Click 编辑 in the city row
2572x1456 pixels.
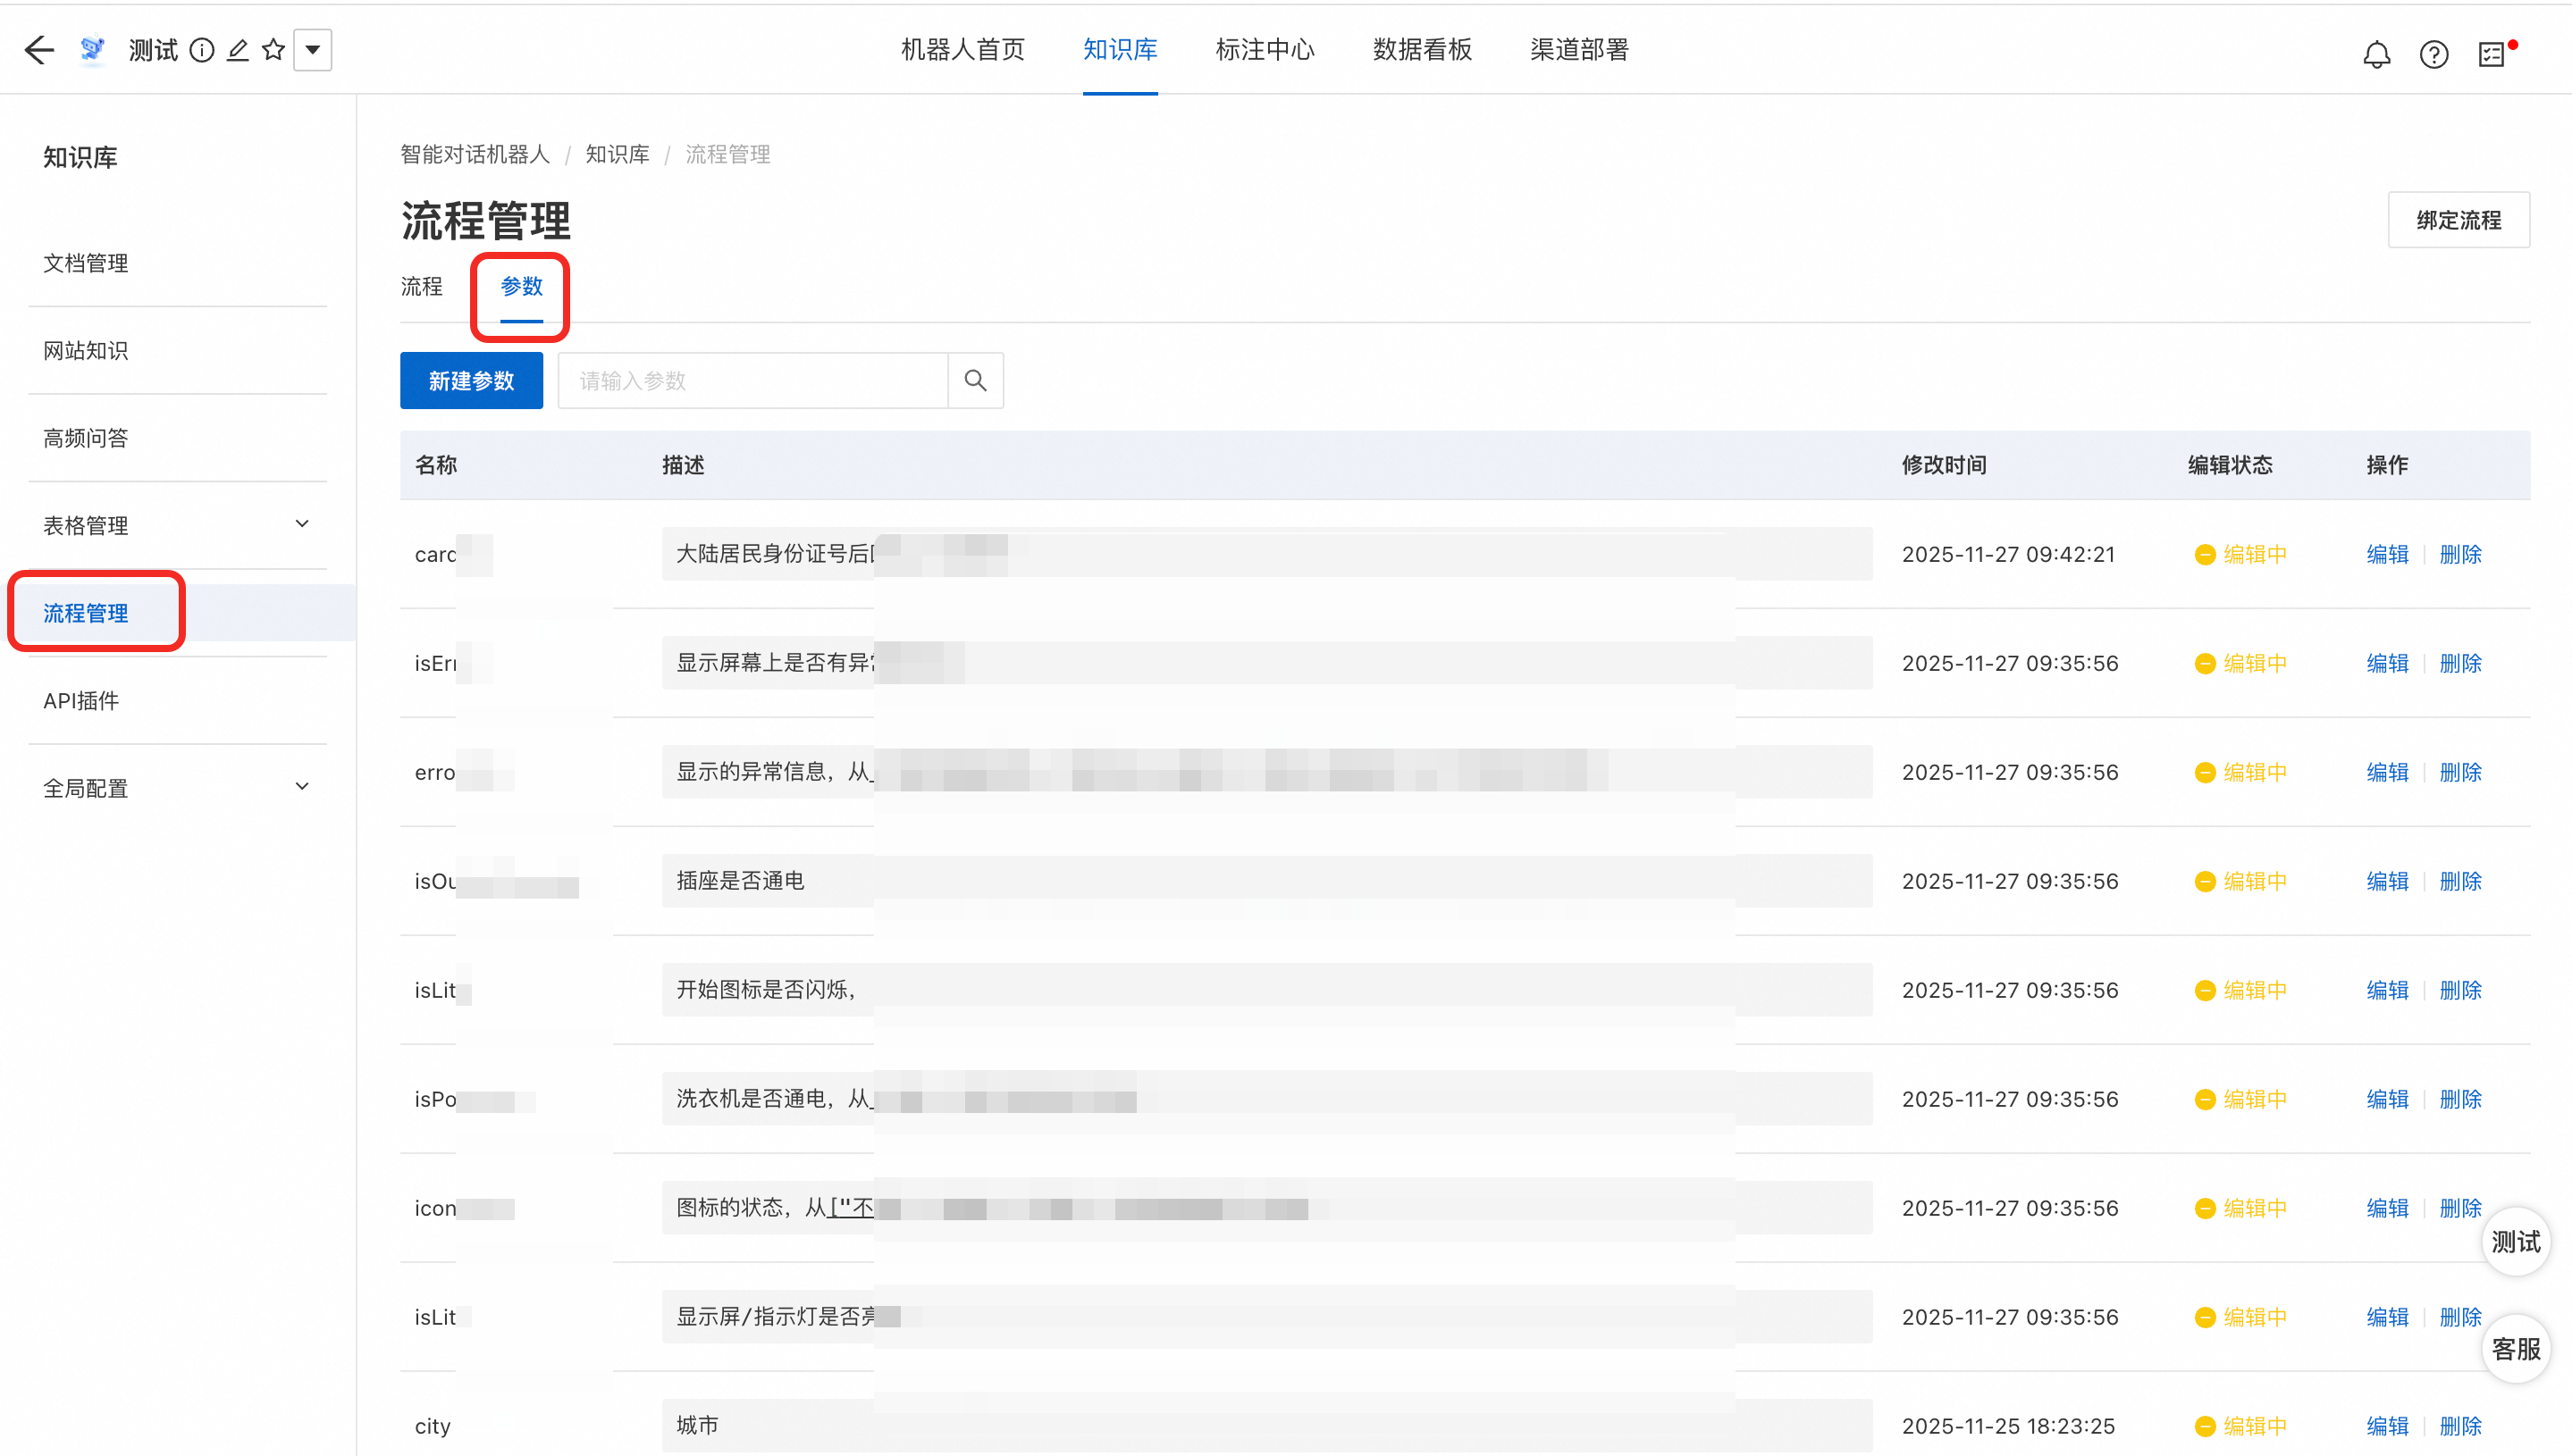pyautogui.click(x=2387, y=1426)
